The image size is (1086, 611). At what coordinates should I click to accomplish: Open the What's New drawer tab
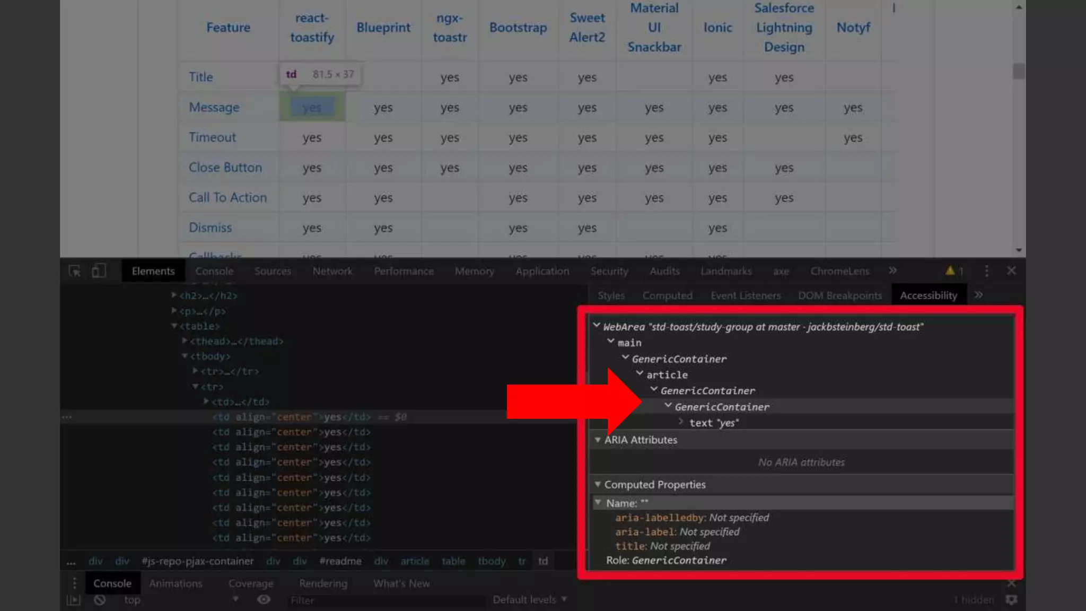point(401,583)
